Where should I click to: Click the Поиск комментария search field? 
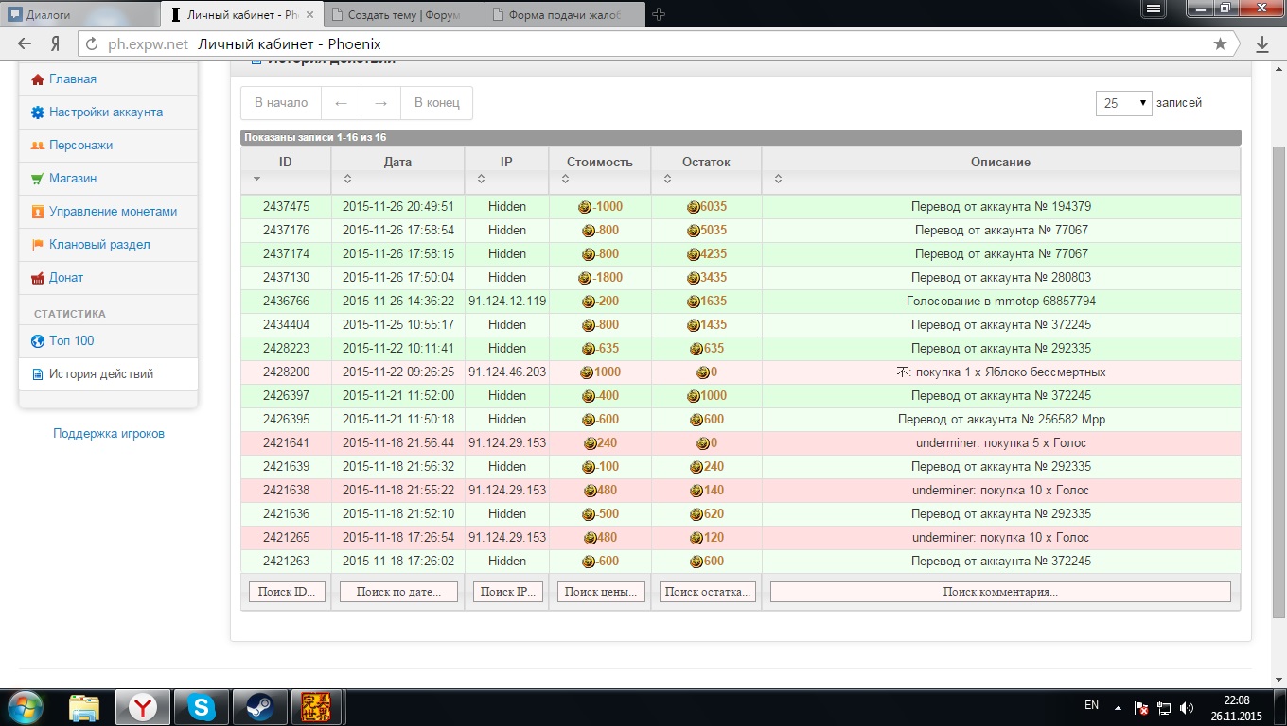(1000, 592)
